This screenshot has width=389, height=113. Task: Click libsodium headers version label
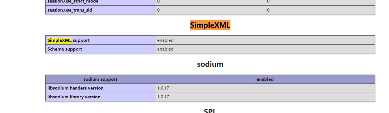tap(75, 88)
